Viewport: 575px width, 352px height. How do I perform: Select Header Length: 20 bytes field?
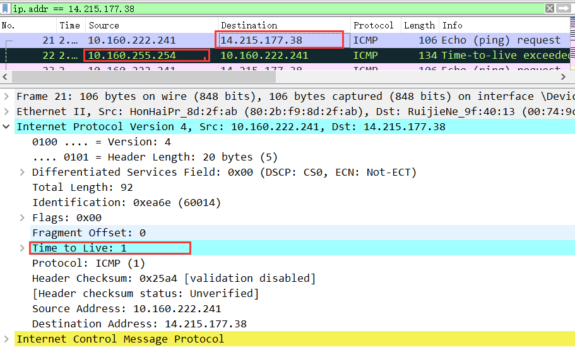point(155,157)
